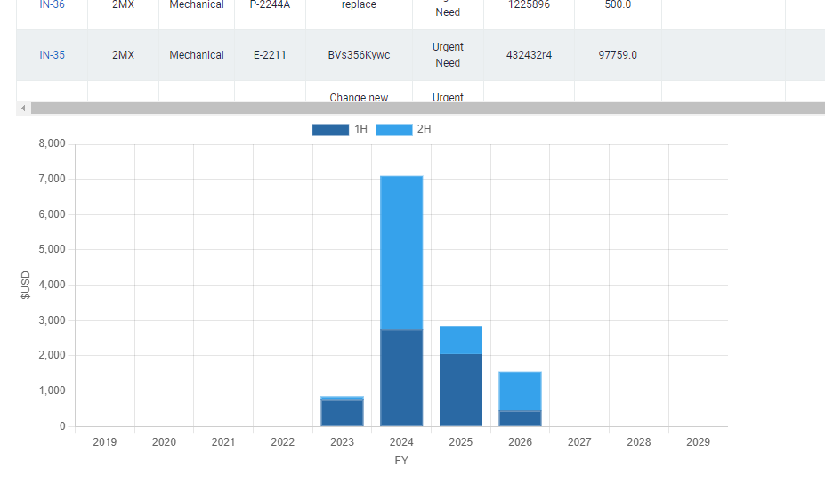Viewport: 825px width, 484px height.
Task: Open the IN-36 record link
Action: [52, 5]
